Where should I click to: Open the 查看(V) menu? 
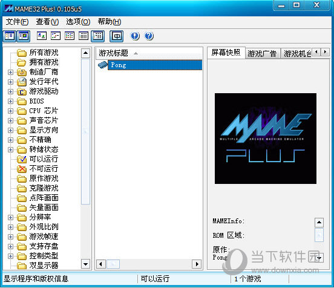pos(47,22)
